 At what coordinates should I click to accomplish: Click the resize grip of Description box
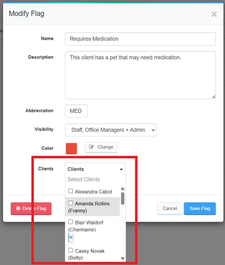[214, 97]
